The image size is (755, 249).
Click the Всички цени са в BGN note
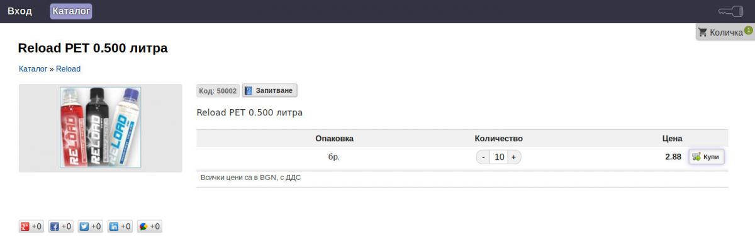(x=250, y=177)
